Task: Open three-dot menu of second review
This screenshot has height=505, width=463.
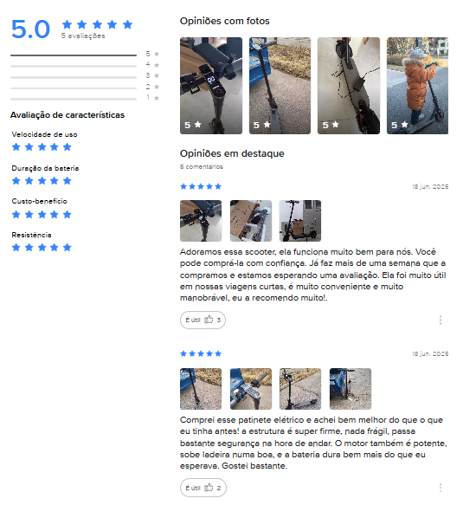Action: (440, 488)
